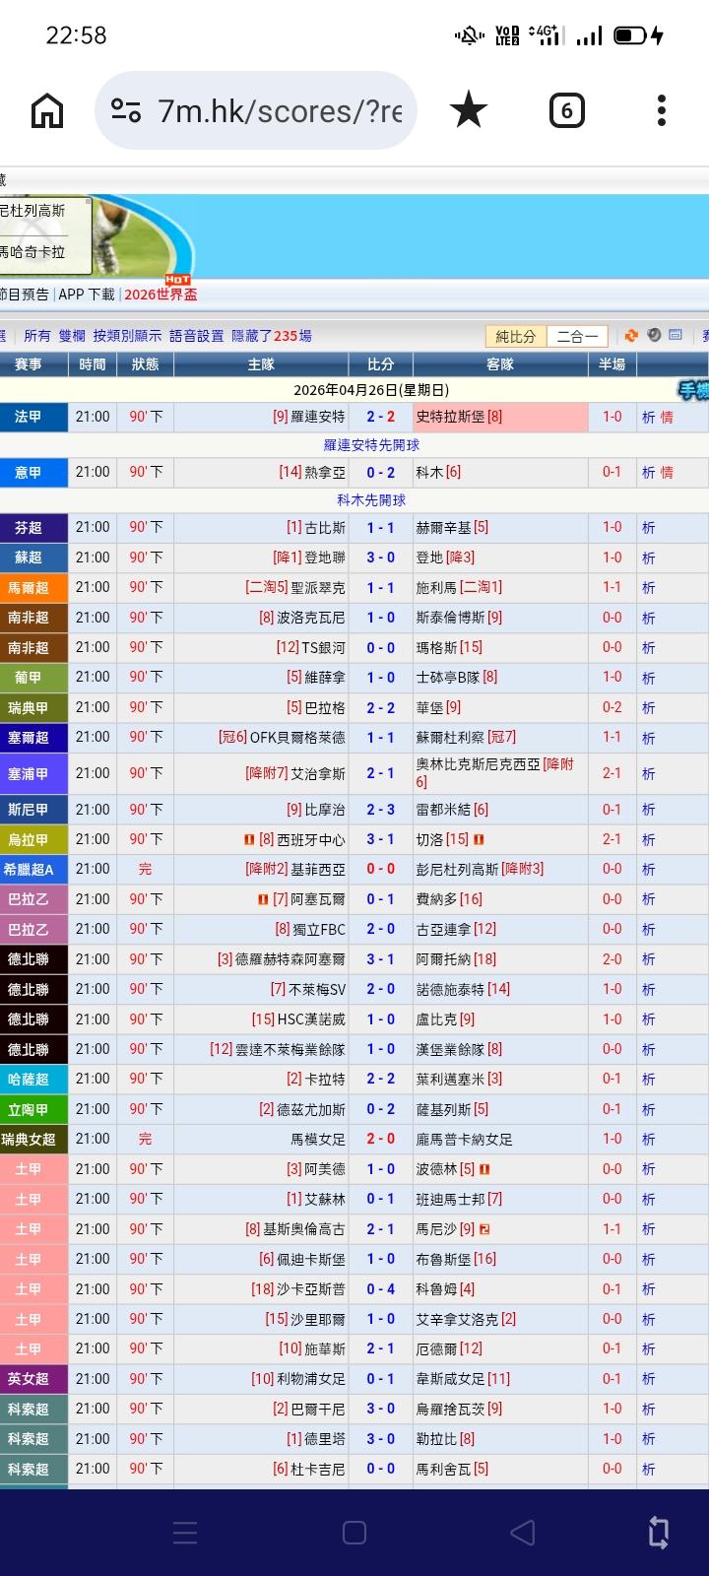Tap the red card icon beside 波德林
The image size is (709, 1576).
pyautogui.click(x=484, y=1169)
